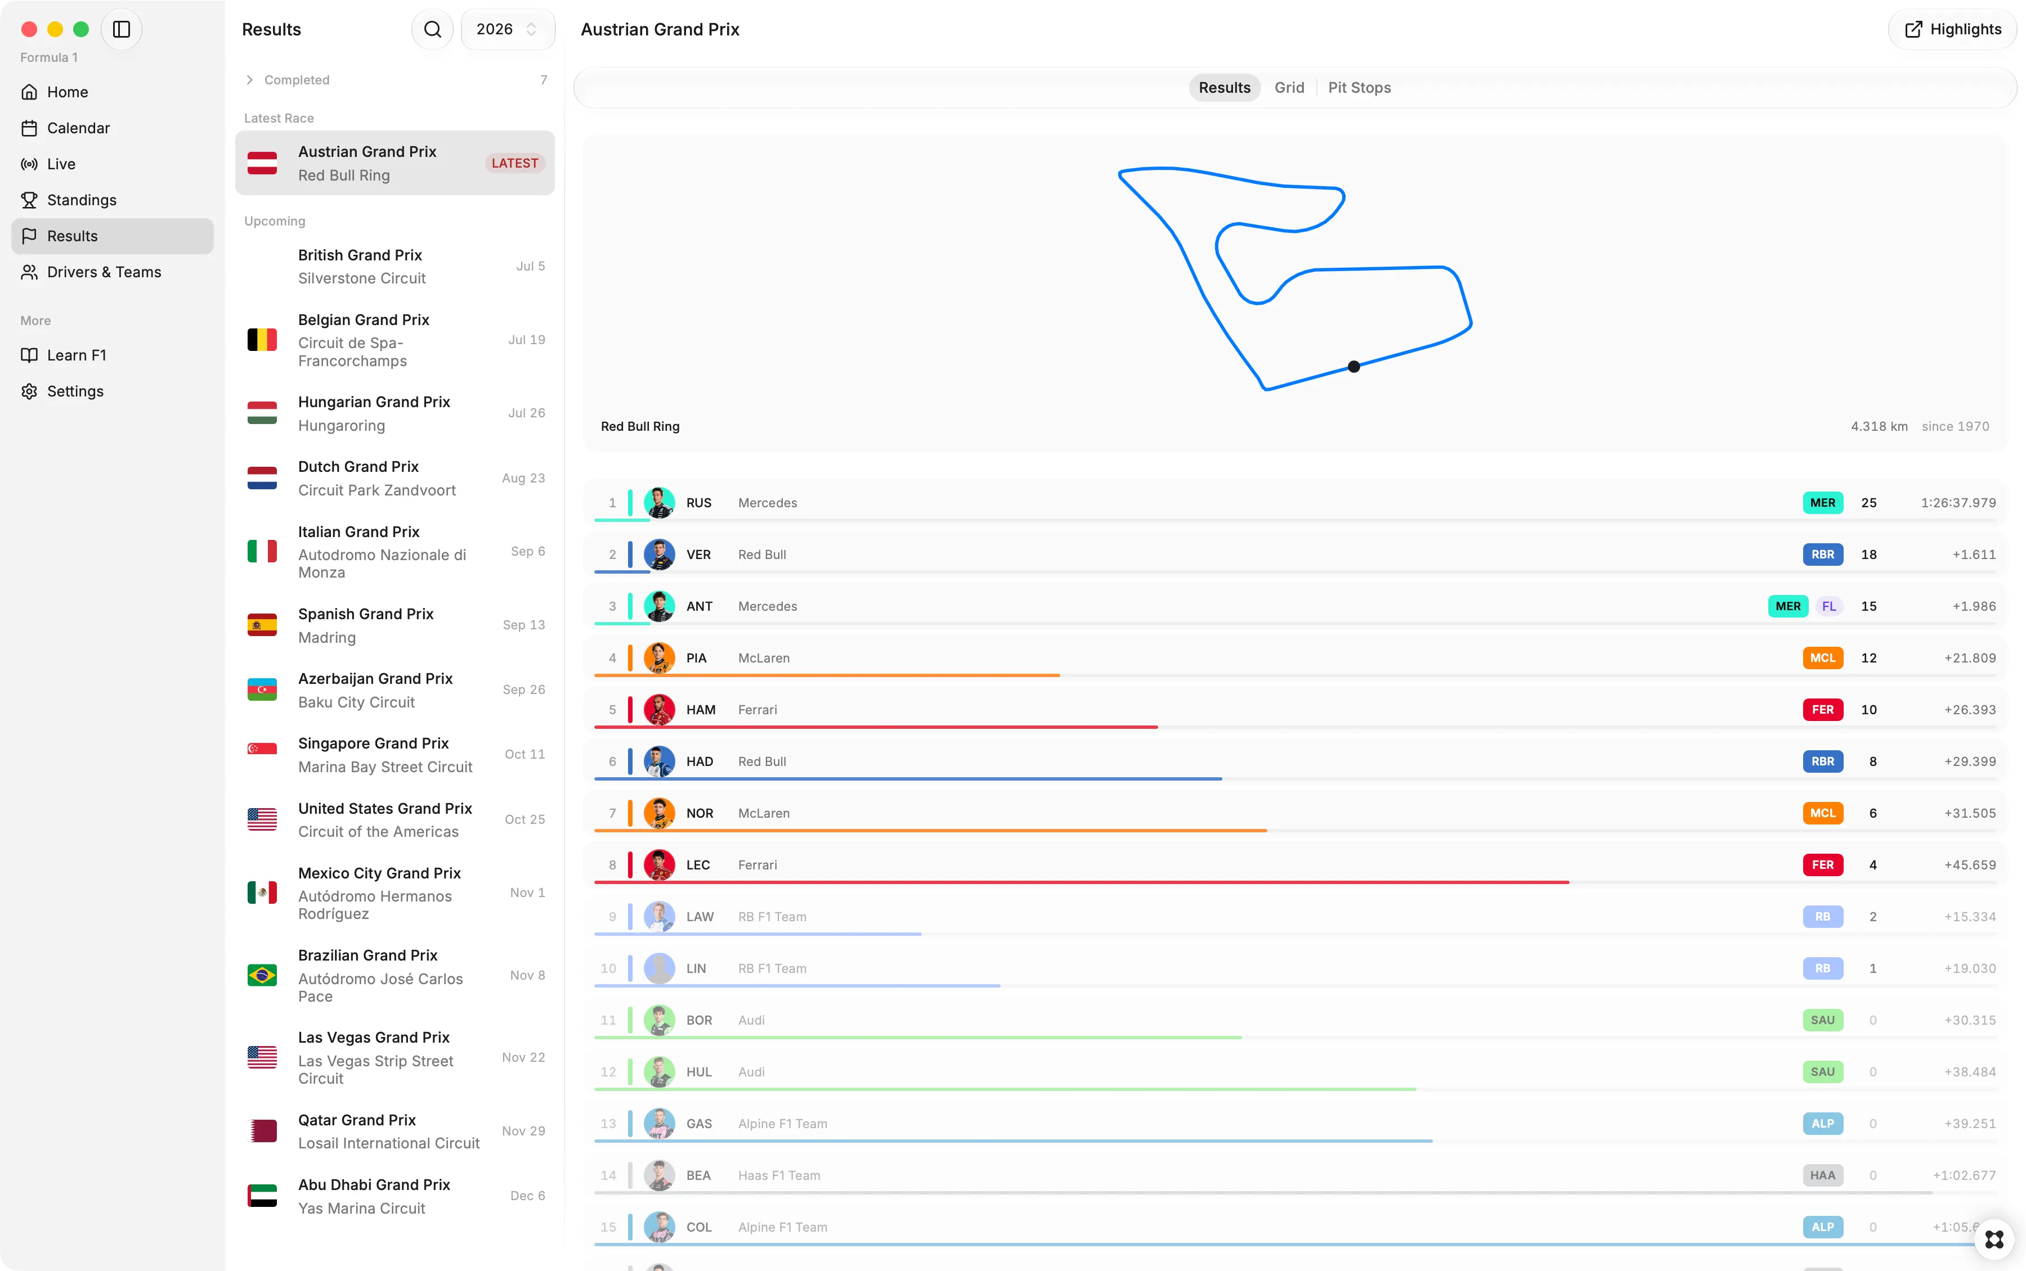Viewport: 2026px width, 1271px height.
Task: Click the FER team badge on HAM row
Action: pyautogui.click(x=1822, y=710)
